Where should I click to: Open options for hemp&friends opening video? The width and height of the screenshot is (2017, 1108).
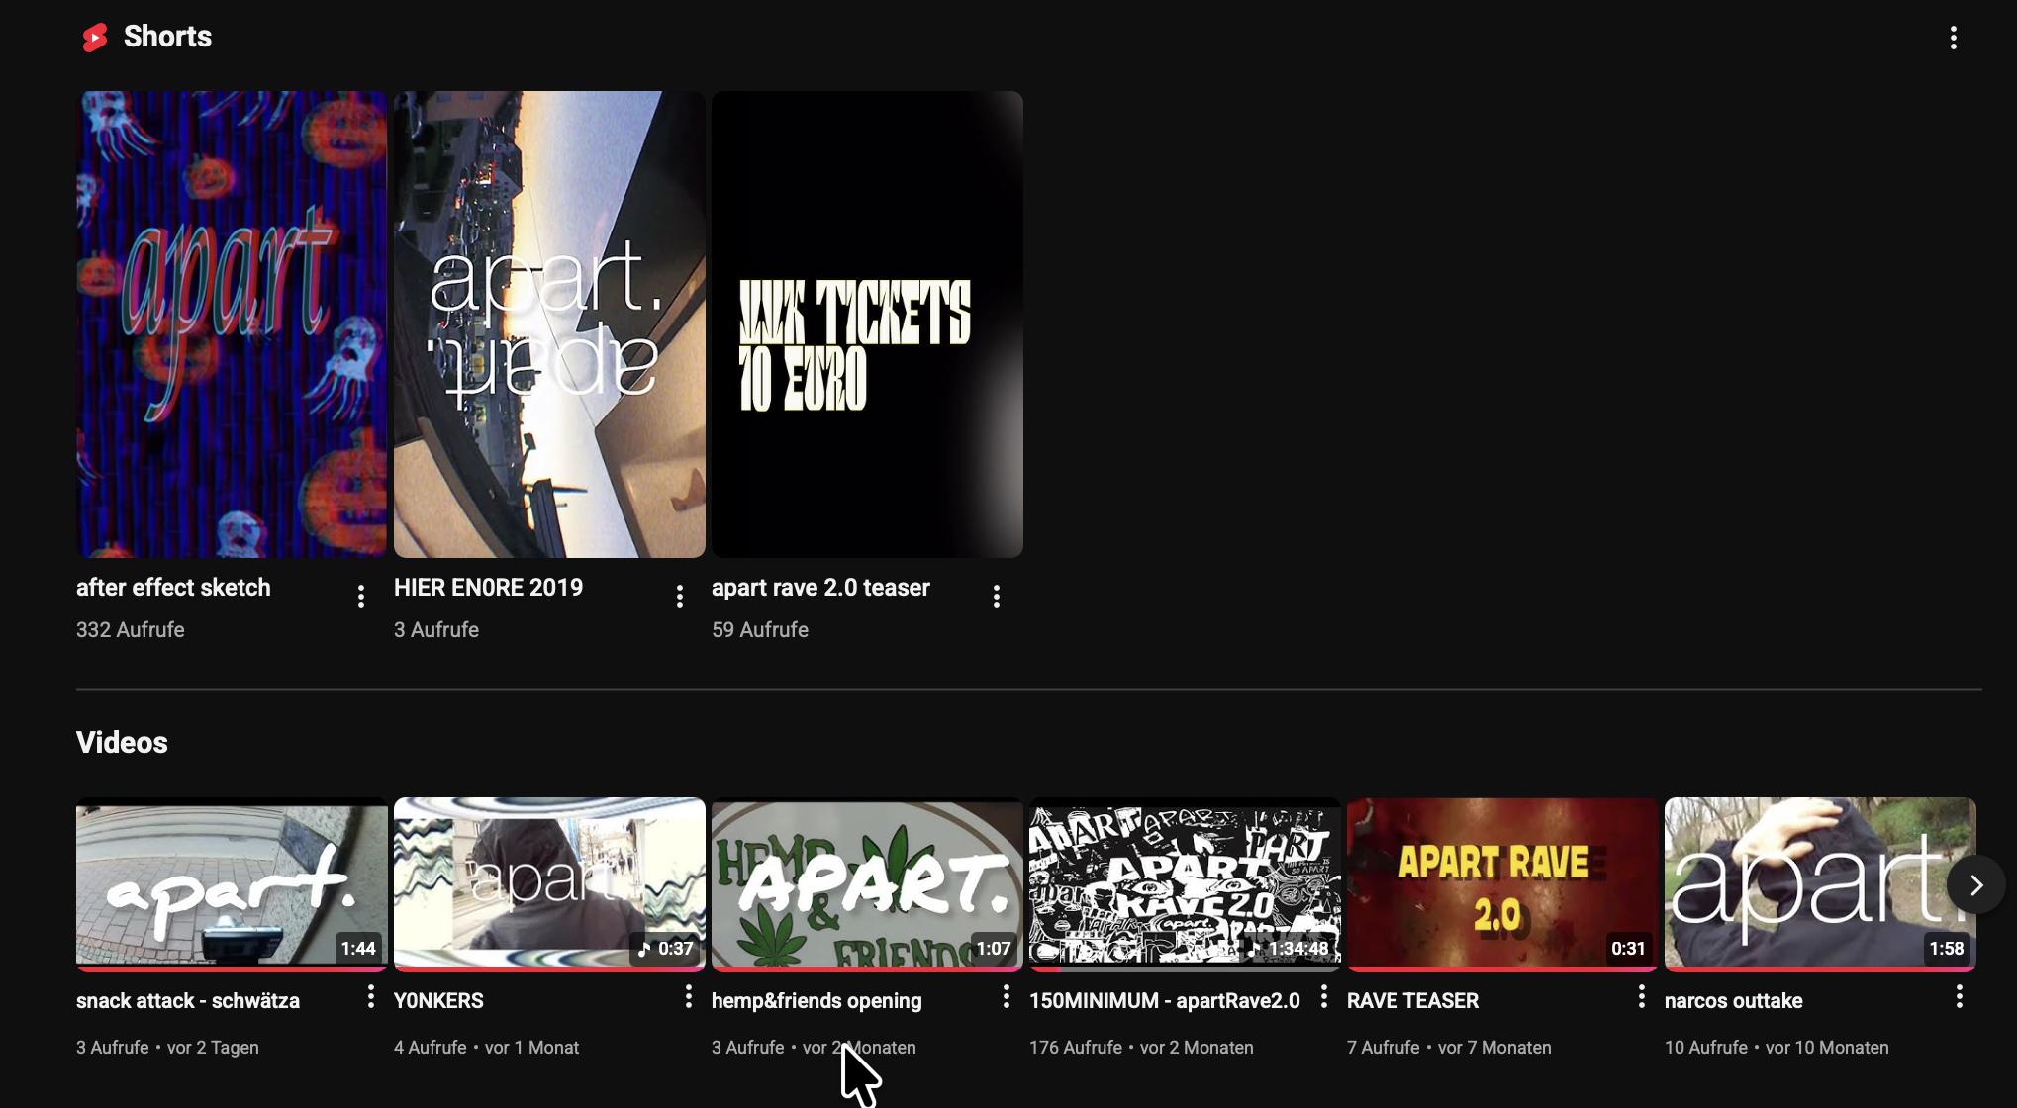1007,997
